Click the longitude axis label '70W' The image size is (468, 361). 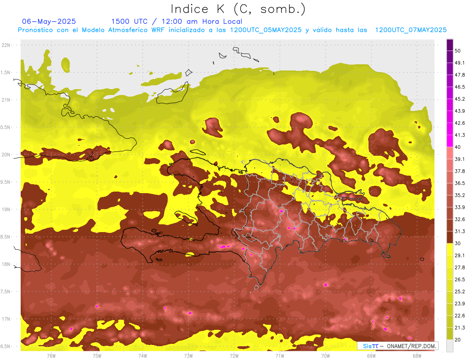coord(325,356)
